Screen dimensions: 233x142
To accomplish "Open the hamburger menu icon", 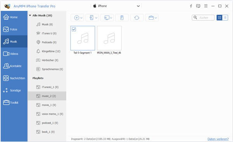I will [206, 6].
